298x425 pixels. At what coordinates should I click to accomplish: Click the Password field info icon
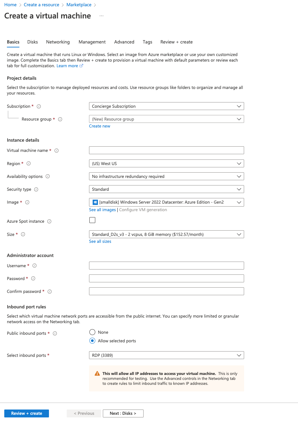[x=33, y=278]
